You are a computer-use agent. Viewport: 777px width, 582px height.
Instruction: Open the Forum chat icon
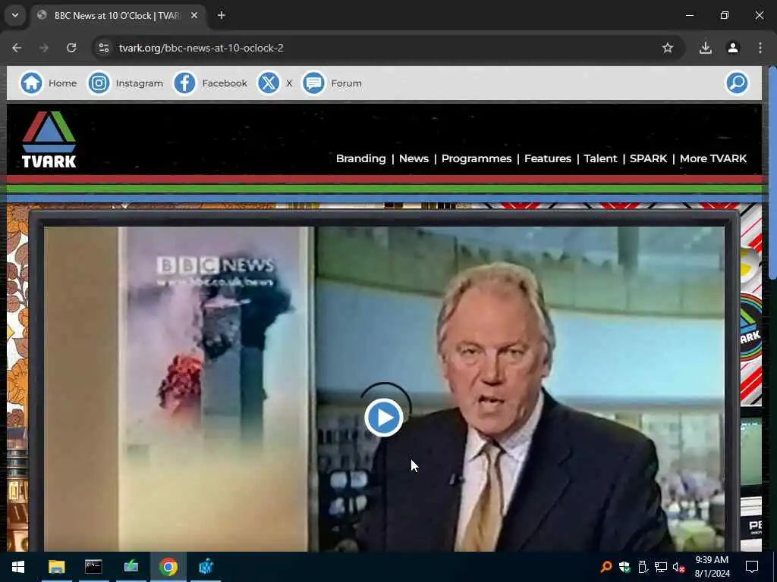tap(313, 83)
